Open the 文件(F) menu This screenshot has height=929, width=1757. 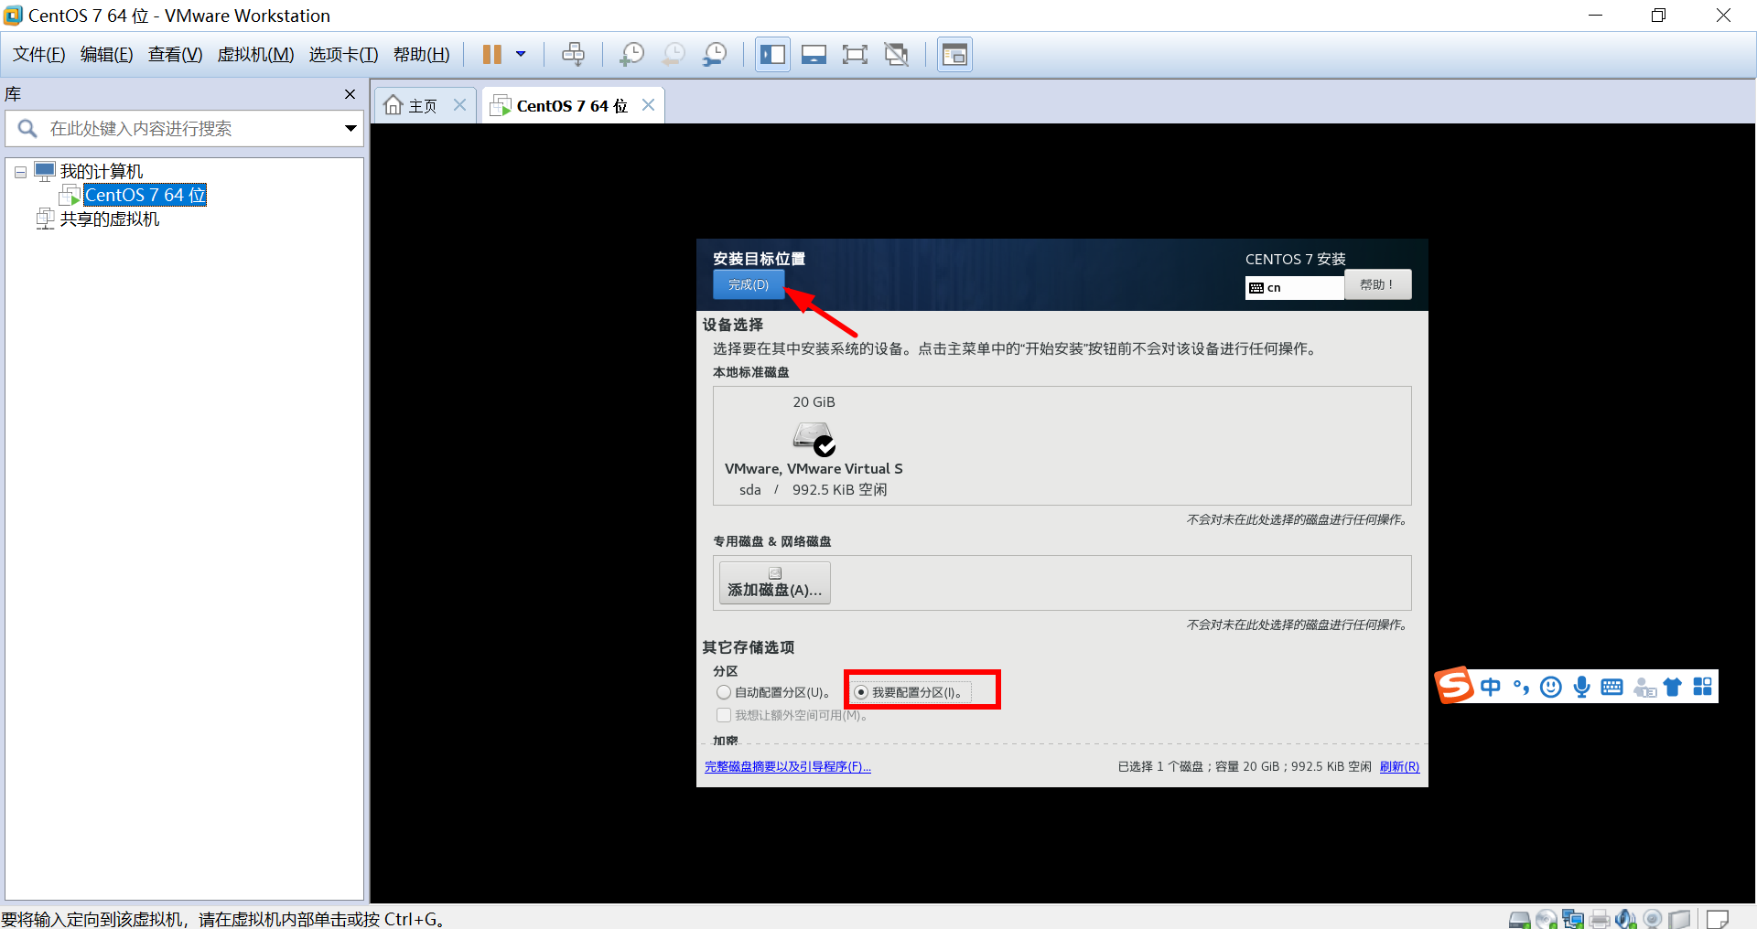click(39, 55)
